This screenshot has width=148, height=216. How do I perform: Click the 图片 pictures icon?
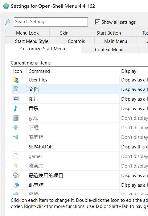(16, 99)
